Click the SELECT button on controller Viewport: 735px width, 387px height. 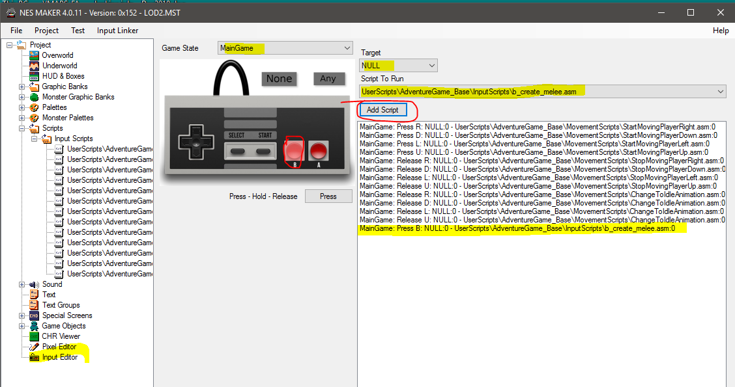point(237,151)
